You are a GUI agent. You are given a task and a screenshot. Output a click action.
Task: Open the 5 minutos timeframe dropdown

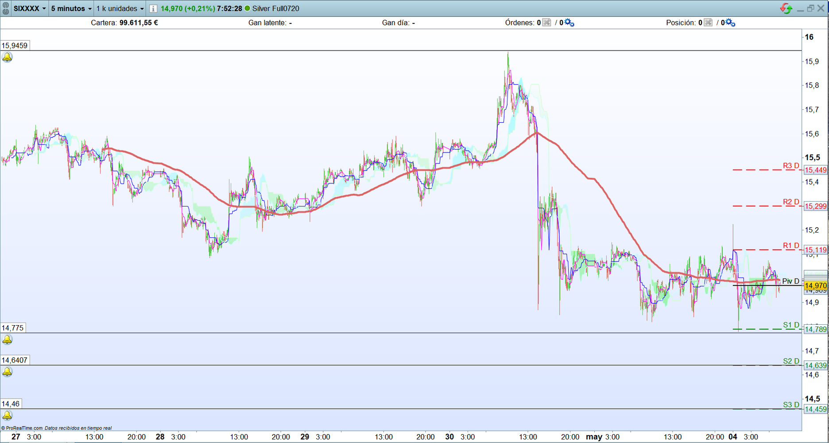[71, 8]
